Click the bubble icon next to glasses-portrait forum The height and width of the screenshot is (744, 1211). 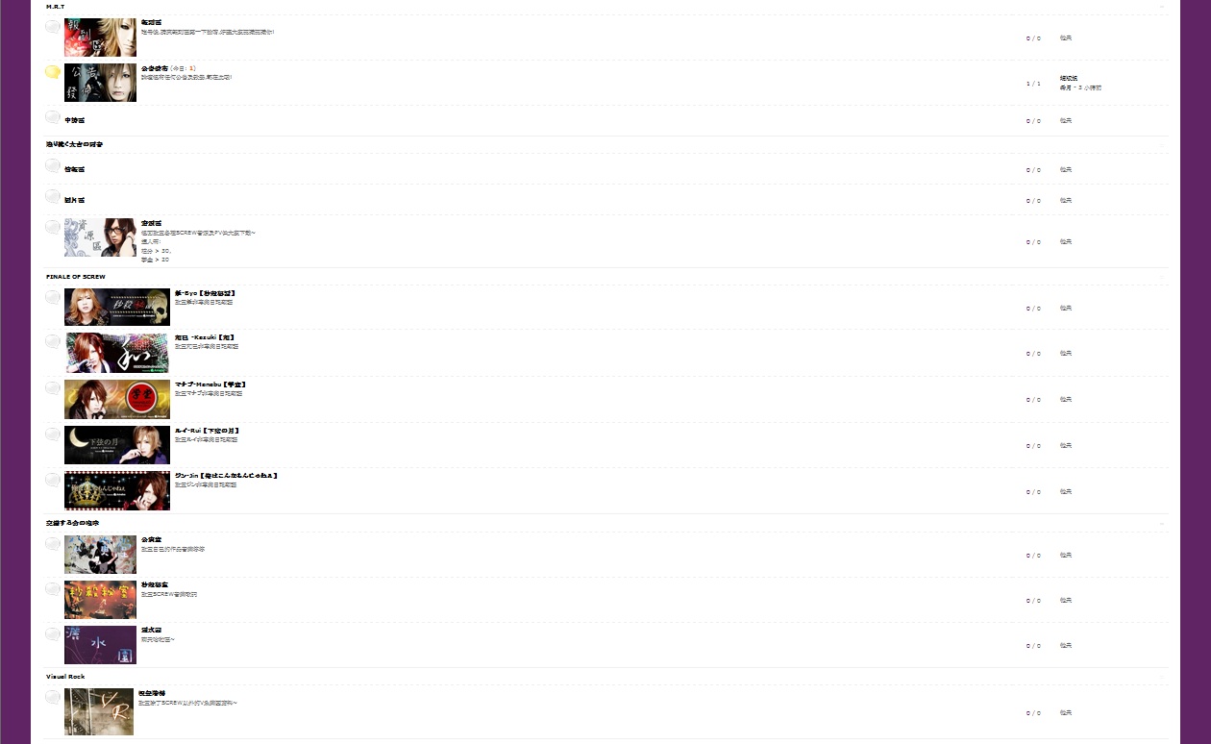coord(53,226)
